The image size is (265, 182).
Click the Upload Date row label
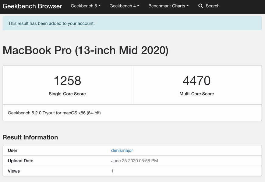(x=20, y=161)
